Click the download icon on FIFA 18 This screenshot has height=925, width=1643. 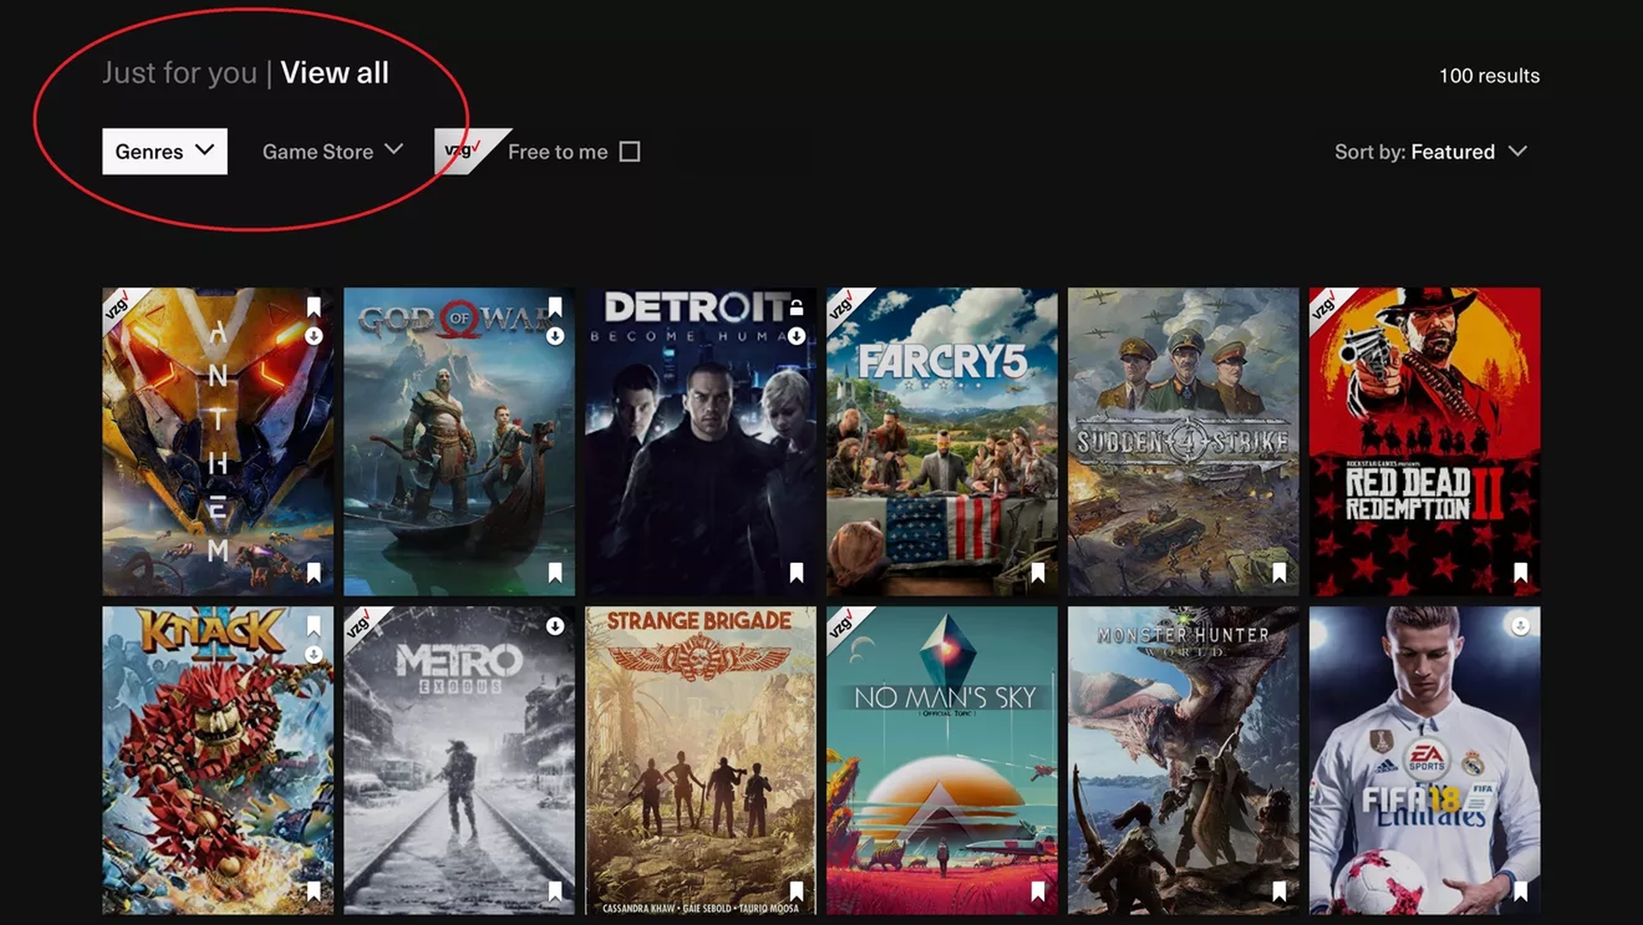click(x=1521, y=626)
